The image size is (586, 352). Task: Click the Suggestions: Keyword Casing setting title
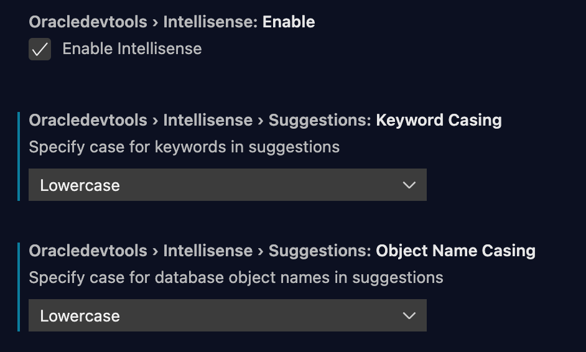[x=266, y=120]
